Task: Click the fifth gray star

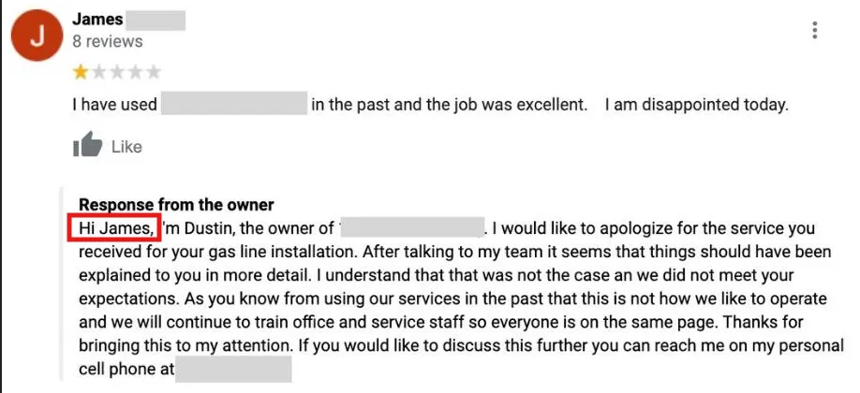Action: click(x=153, y=71)
